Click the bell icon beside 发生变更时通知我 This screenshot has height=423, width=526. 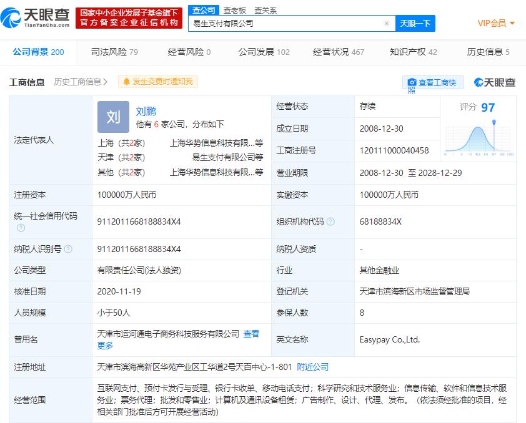pyautogui.click(x=127, y=82)
